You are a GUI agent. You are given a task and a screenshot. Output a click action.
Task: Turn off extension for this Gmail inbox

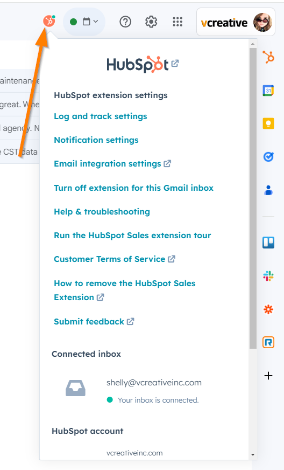coord(133,188)
